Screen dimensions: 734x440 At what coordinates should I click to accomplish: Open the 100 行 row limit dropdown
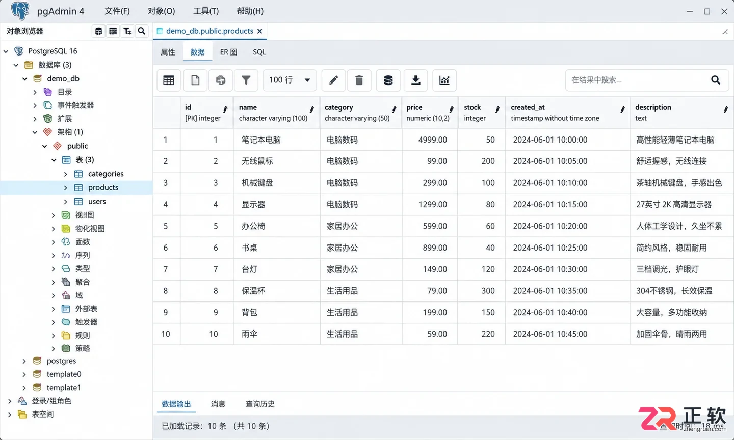[x=290, y=80]
